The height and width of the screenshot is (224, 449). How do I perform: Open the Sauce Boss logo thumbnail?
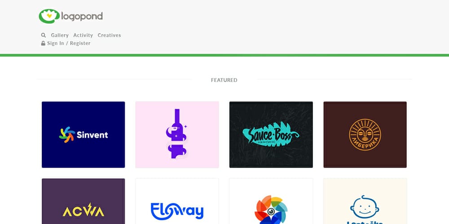point(271,134)
